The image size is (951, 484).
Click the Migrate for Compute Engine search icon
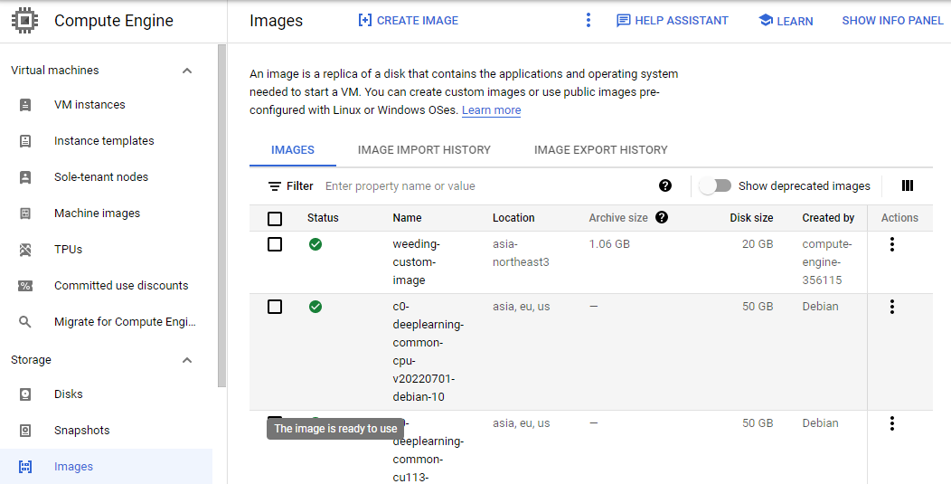25,322
